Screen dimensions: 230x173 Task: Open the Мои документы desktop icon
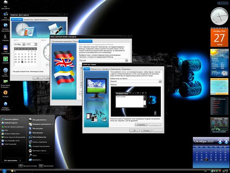pyautogui.click(x=5, y=5)
